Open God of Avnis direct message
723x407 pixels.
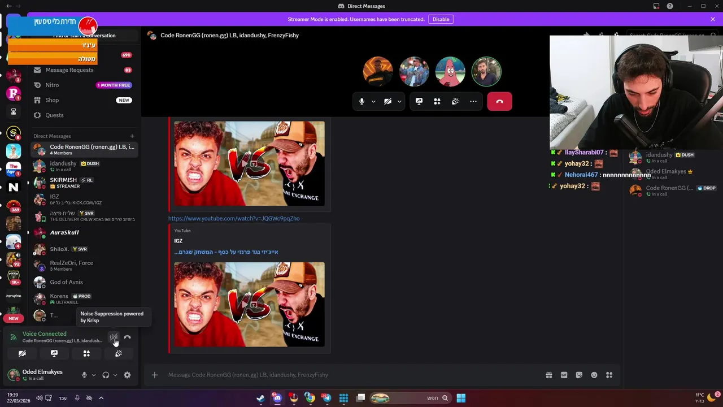[83, 282]
